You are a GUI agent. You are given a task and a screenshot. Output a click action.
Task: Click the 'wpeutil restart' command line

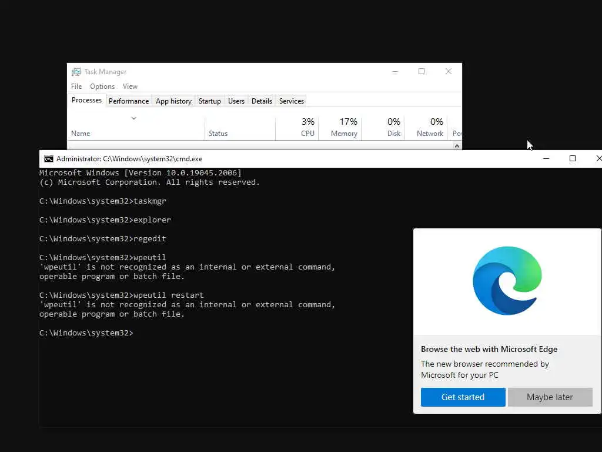122,295
